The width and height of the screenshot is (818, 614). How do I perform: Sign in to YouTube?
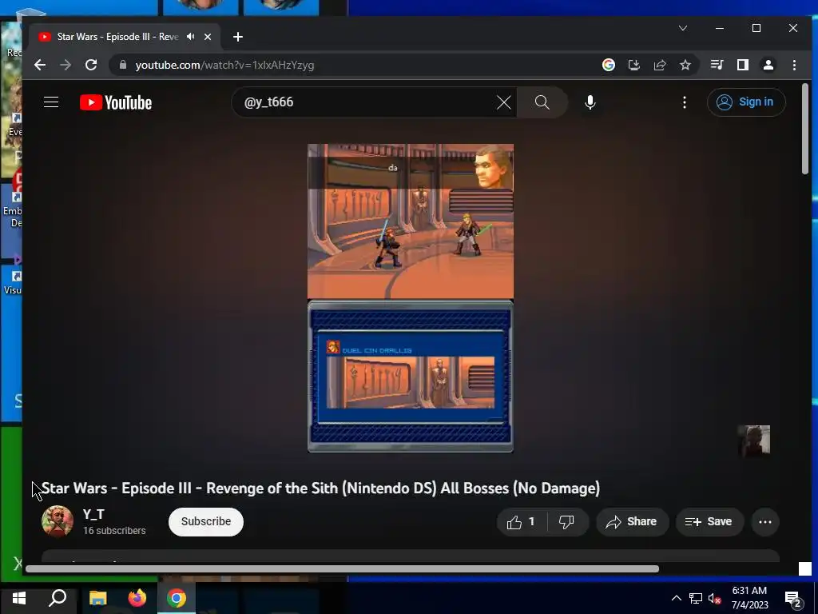(x=746, y=102)
